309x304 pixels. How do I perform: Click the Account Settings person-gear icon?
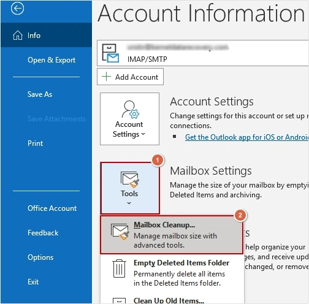pos(130,110)
